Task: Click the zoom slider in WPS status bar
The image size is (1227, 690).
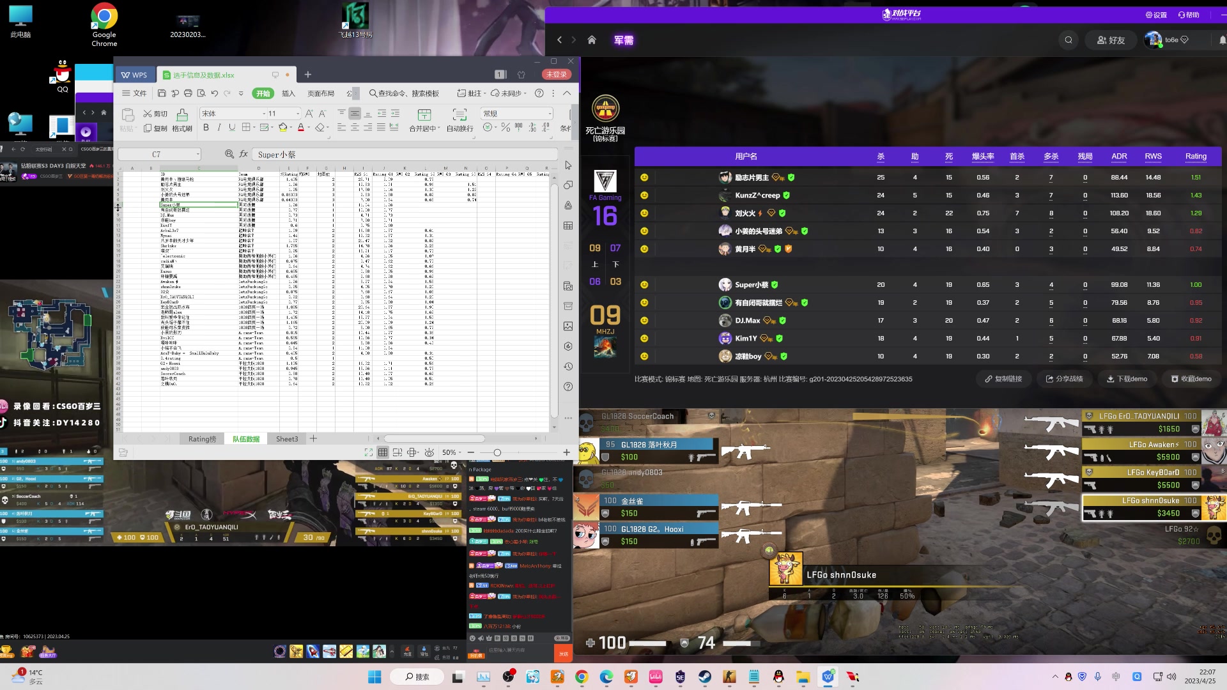Action: [x=497, y=452]
